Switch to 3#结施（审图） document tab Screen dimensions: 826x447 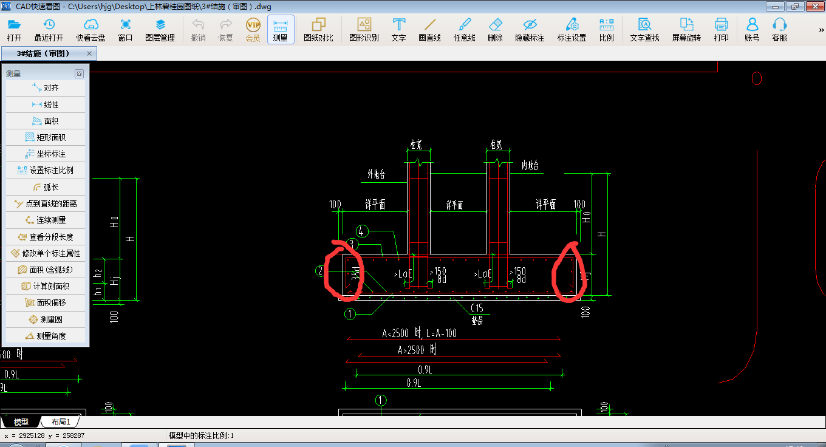click(x=43, y=53)
